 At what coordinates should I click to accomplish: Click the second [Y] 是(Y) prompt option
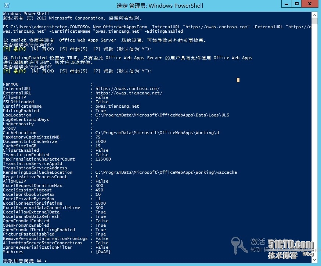pos(14,71)
